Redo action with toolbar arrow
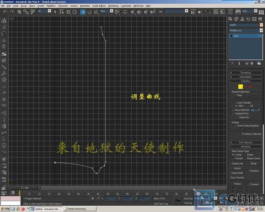The width and height of the screenshot is (265, 212). [x=11, y=11]
